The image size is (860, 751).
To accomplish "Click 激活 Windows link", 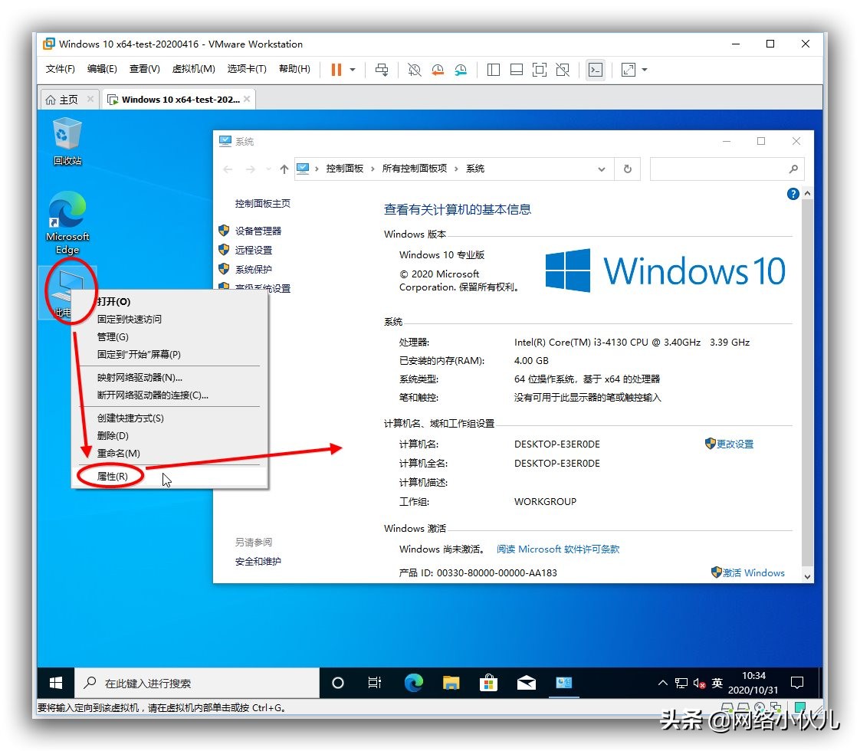I will (753, 572).
